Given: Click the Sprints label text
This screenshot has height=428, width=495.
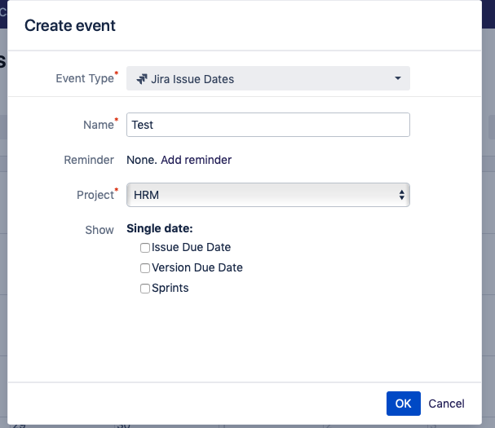Looking at the screenshot, I should [170, 288].
